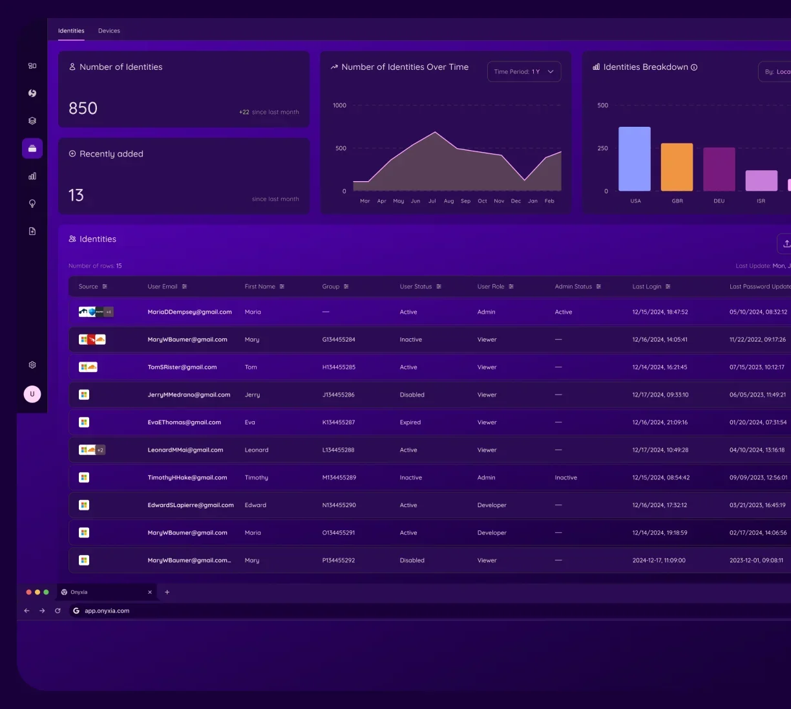791x709 pixels.
Task: Click LeonardMMai@gmail.com email
Action: (185, 450)
